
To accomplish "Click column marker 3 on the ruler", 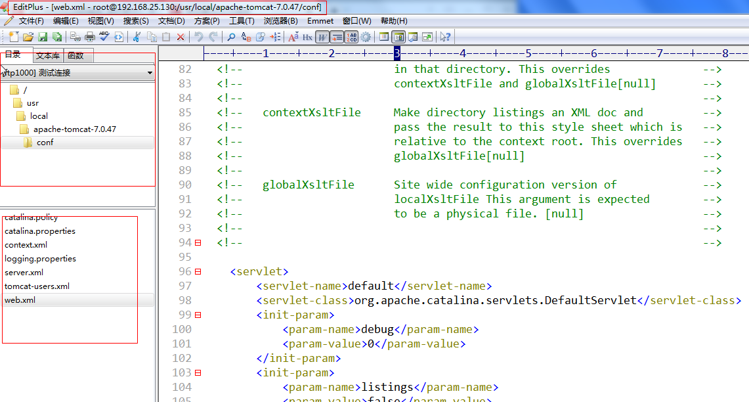I will (x=397, y=53).
